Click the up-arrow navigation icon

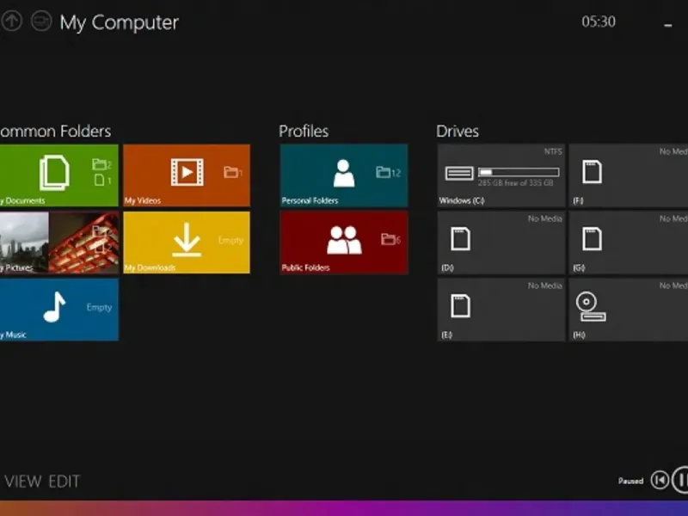tap(12, 21)
